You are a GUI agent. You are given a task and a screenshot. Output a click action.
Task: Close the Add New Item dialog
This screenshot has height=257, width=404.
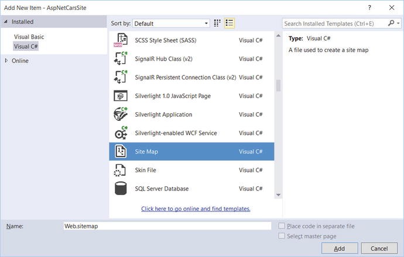[392, 8]
